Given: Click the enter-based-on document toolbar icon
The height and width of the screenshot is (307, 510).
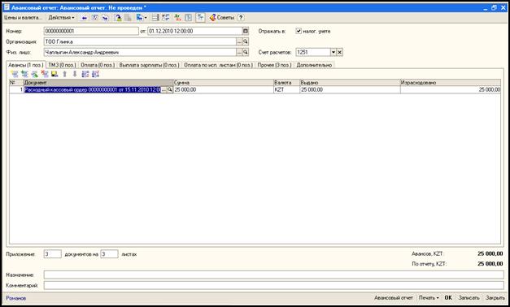Looking at the screenshot, I should pos(139,18).
